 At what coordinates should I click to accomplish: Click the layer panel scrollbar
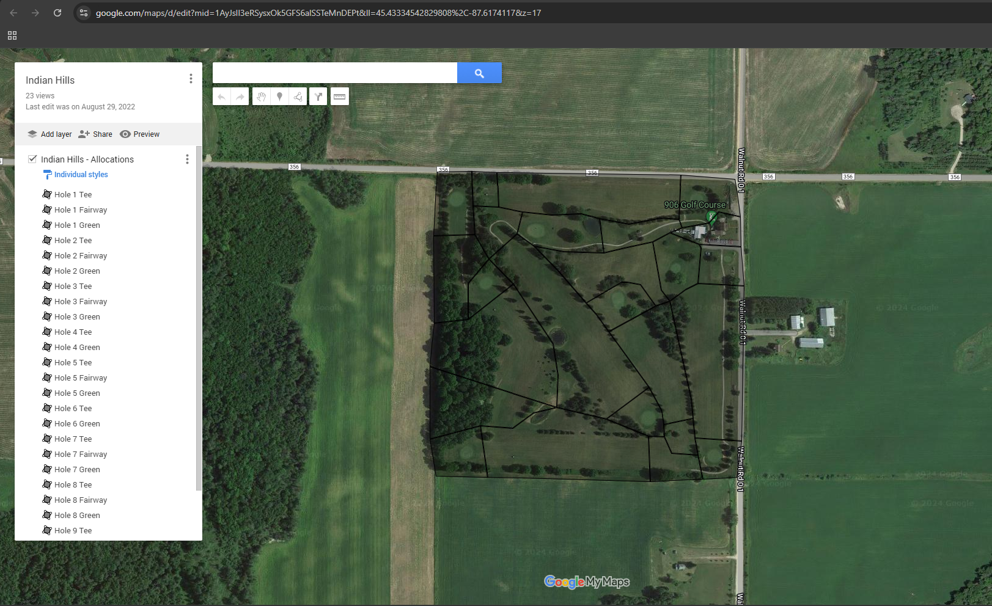(198, 318)
